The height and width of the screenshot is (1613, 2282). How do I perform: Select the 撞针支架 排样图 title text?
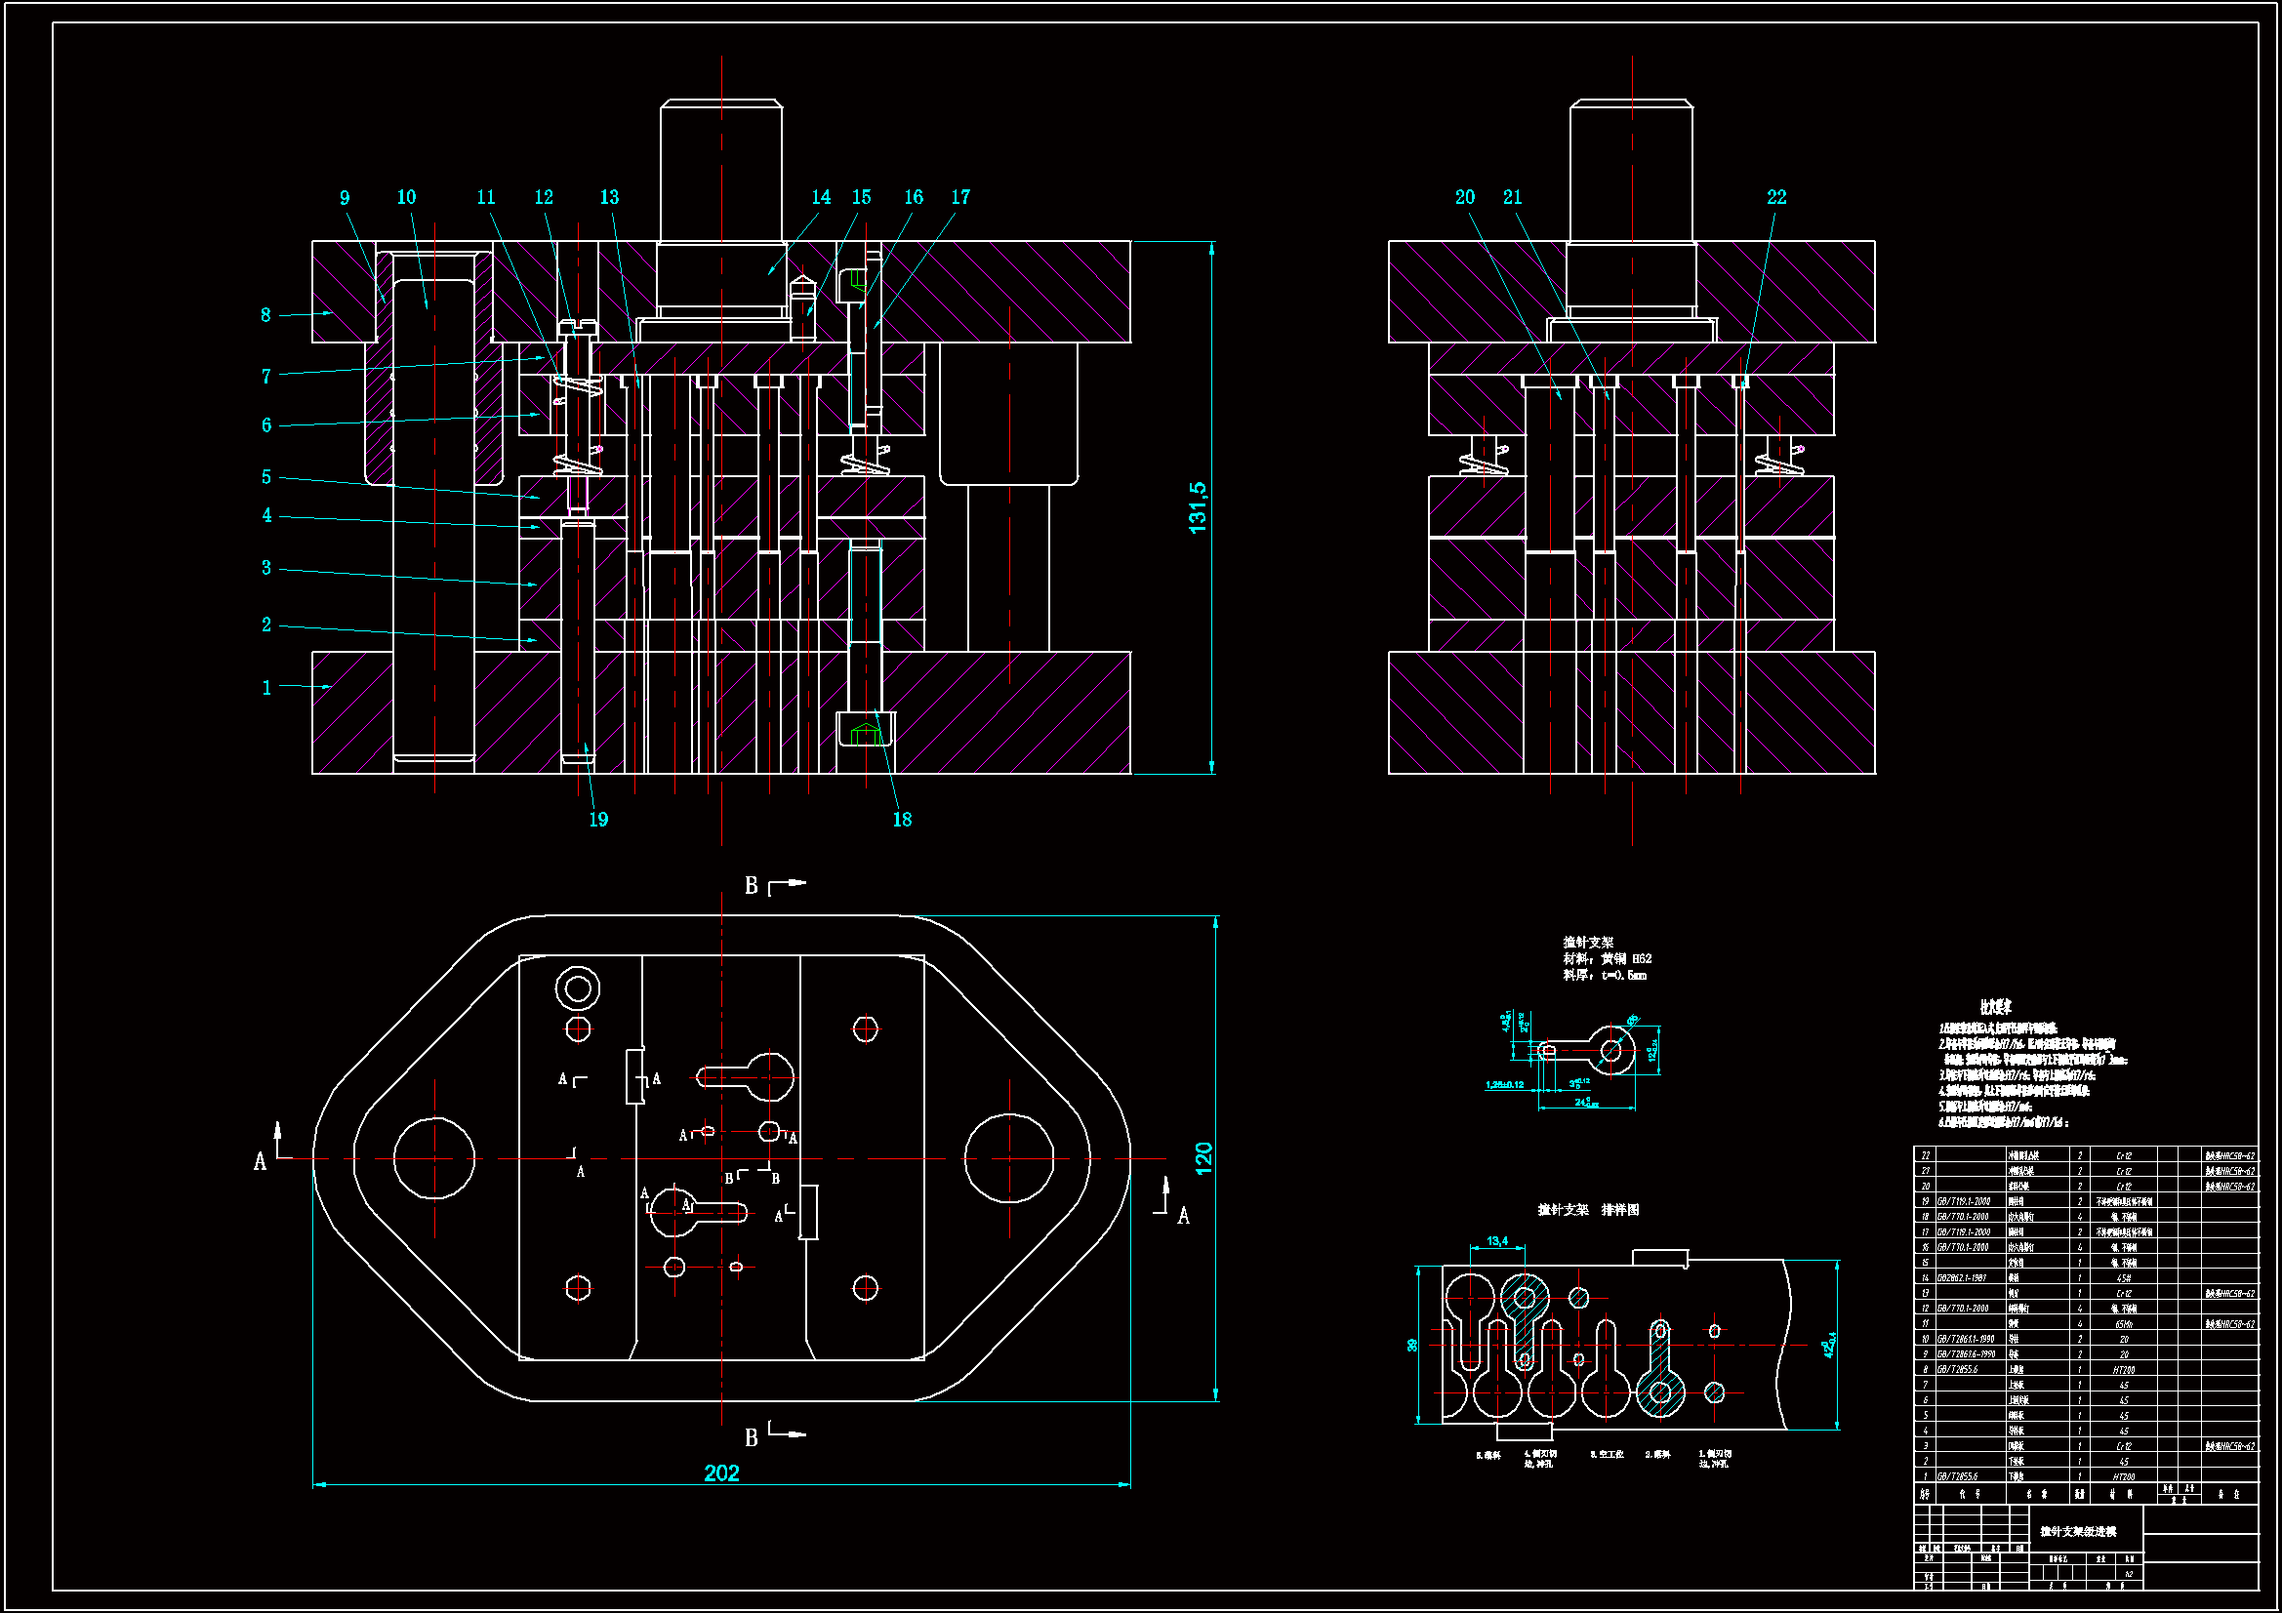1588,1209
